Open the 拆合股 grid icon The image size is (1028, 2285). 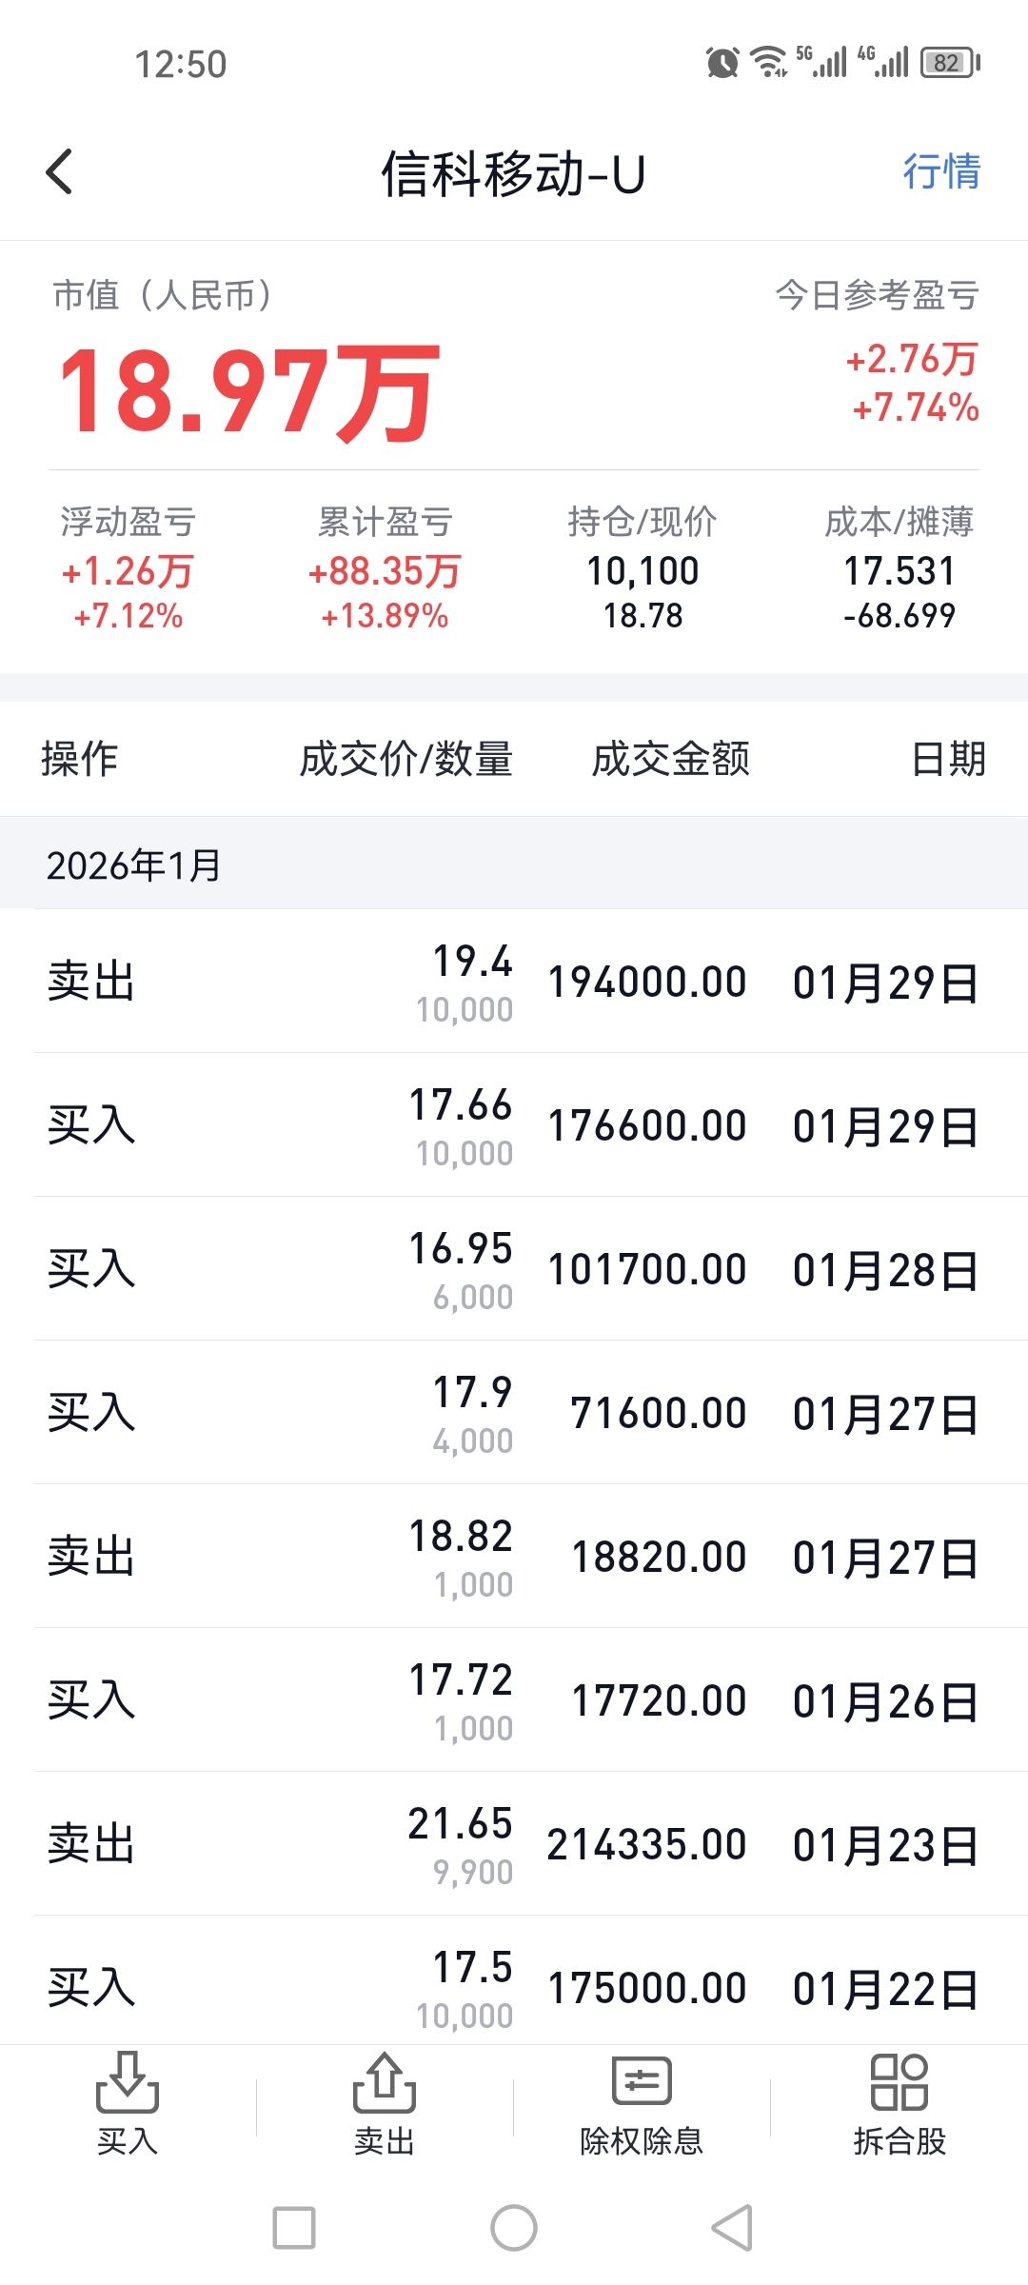click(x=899, y=2083)
